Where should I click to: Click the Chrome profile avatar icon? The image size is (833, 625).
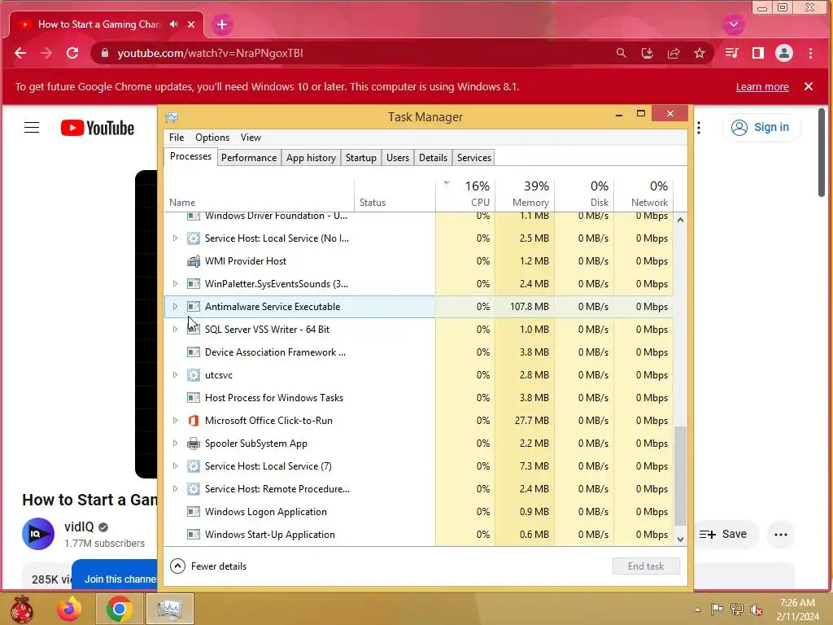(x=784, y=53)
